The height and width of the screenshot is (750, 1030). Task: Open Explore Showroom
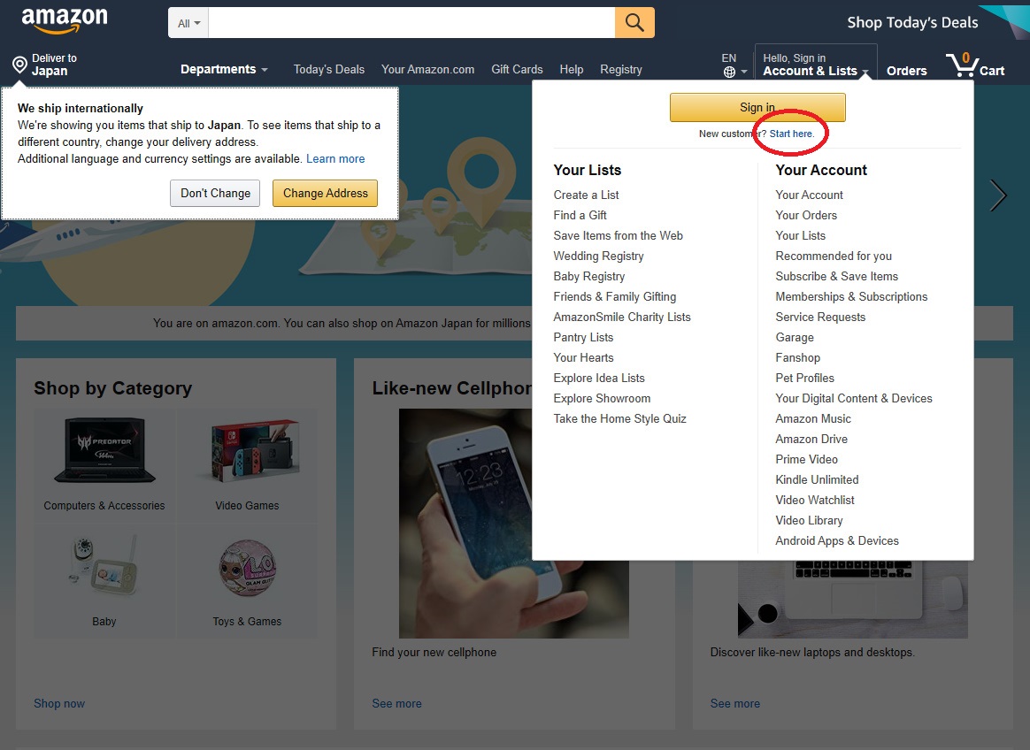(x=602, y=399)
